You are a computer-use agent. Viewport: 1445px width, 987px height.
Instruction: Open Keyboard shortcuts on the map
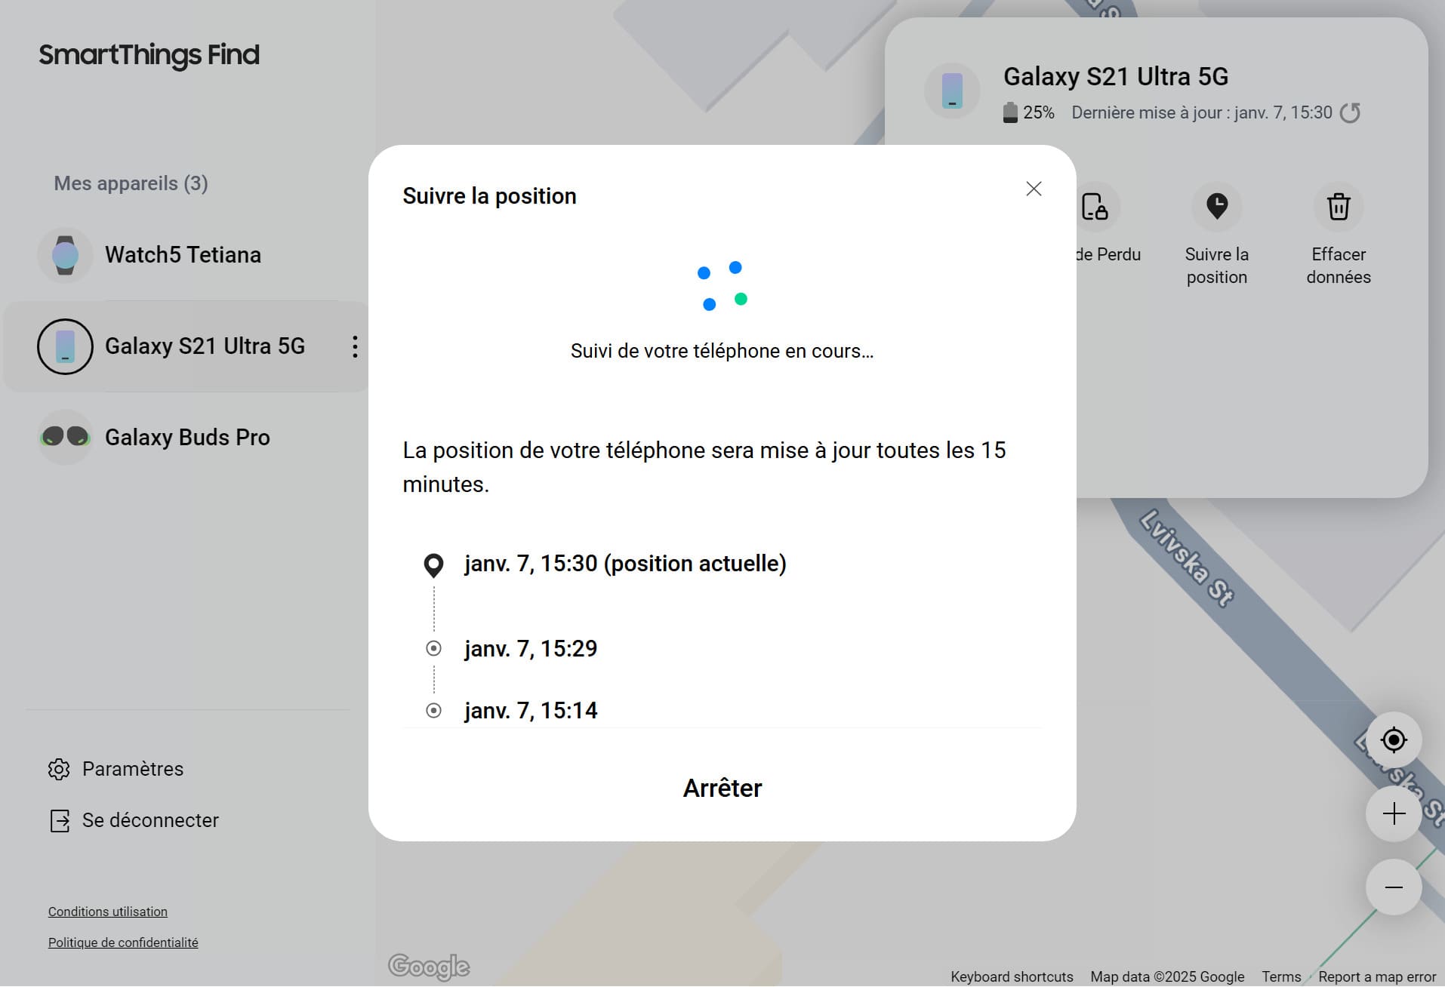(1012, 976)
